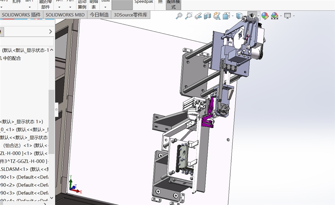Open the 3DSource零件库 tab
This screenshot has height=205, width=335.
[x=131, y=15]
